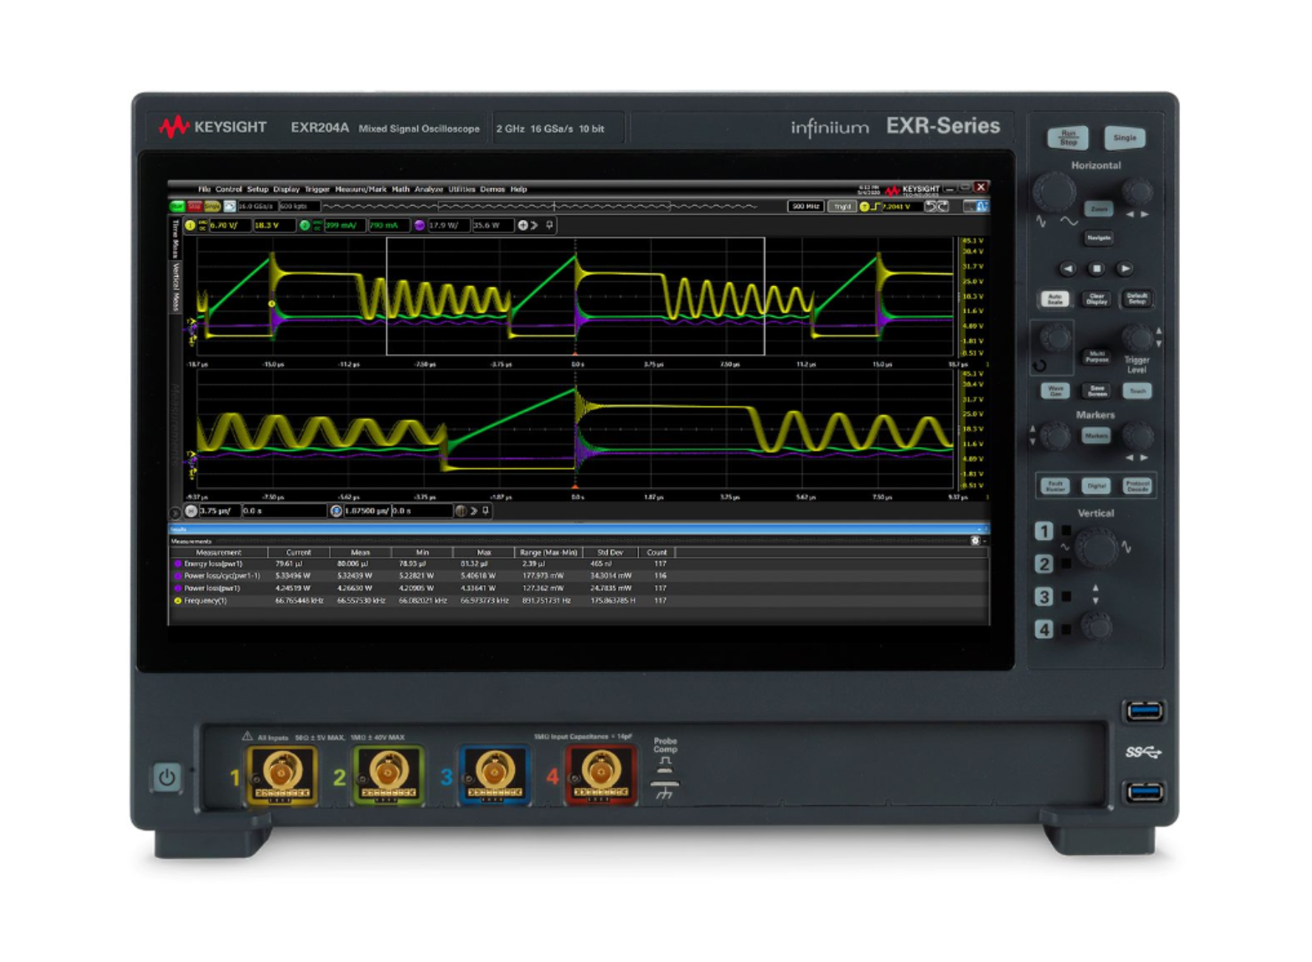Edit the channel 1 offset 18.3 V field
Viewport: 1312px width, 962px height.
[x=274, y=226]
